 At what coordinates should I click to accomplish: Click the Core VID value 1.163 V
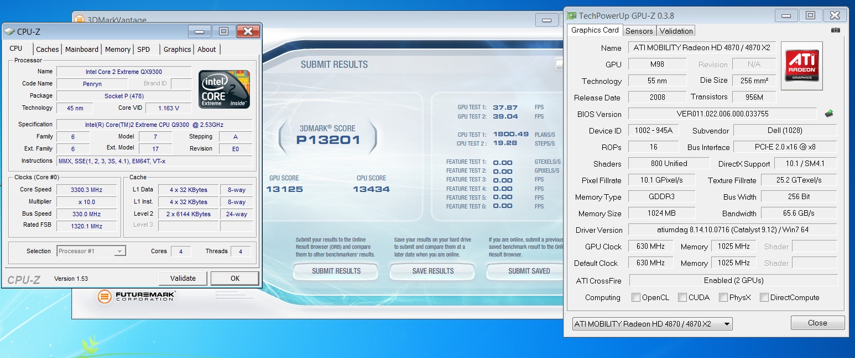[x=168, y=108]
